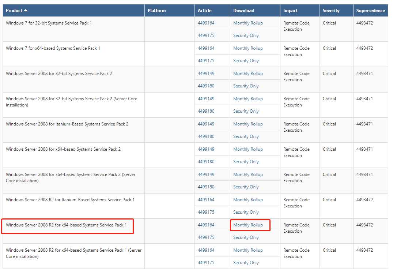Open article 4499175 for Server 2008 R2 Itanium SP1

[206, 212]
